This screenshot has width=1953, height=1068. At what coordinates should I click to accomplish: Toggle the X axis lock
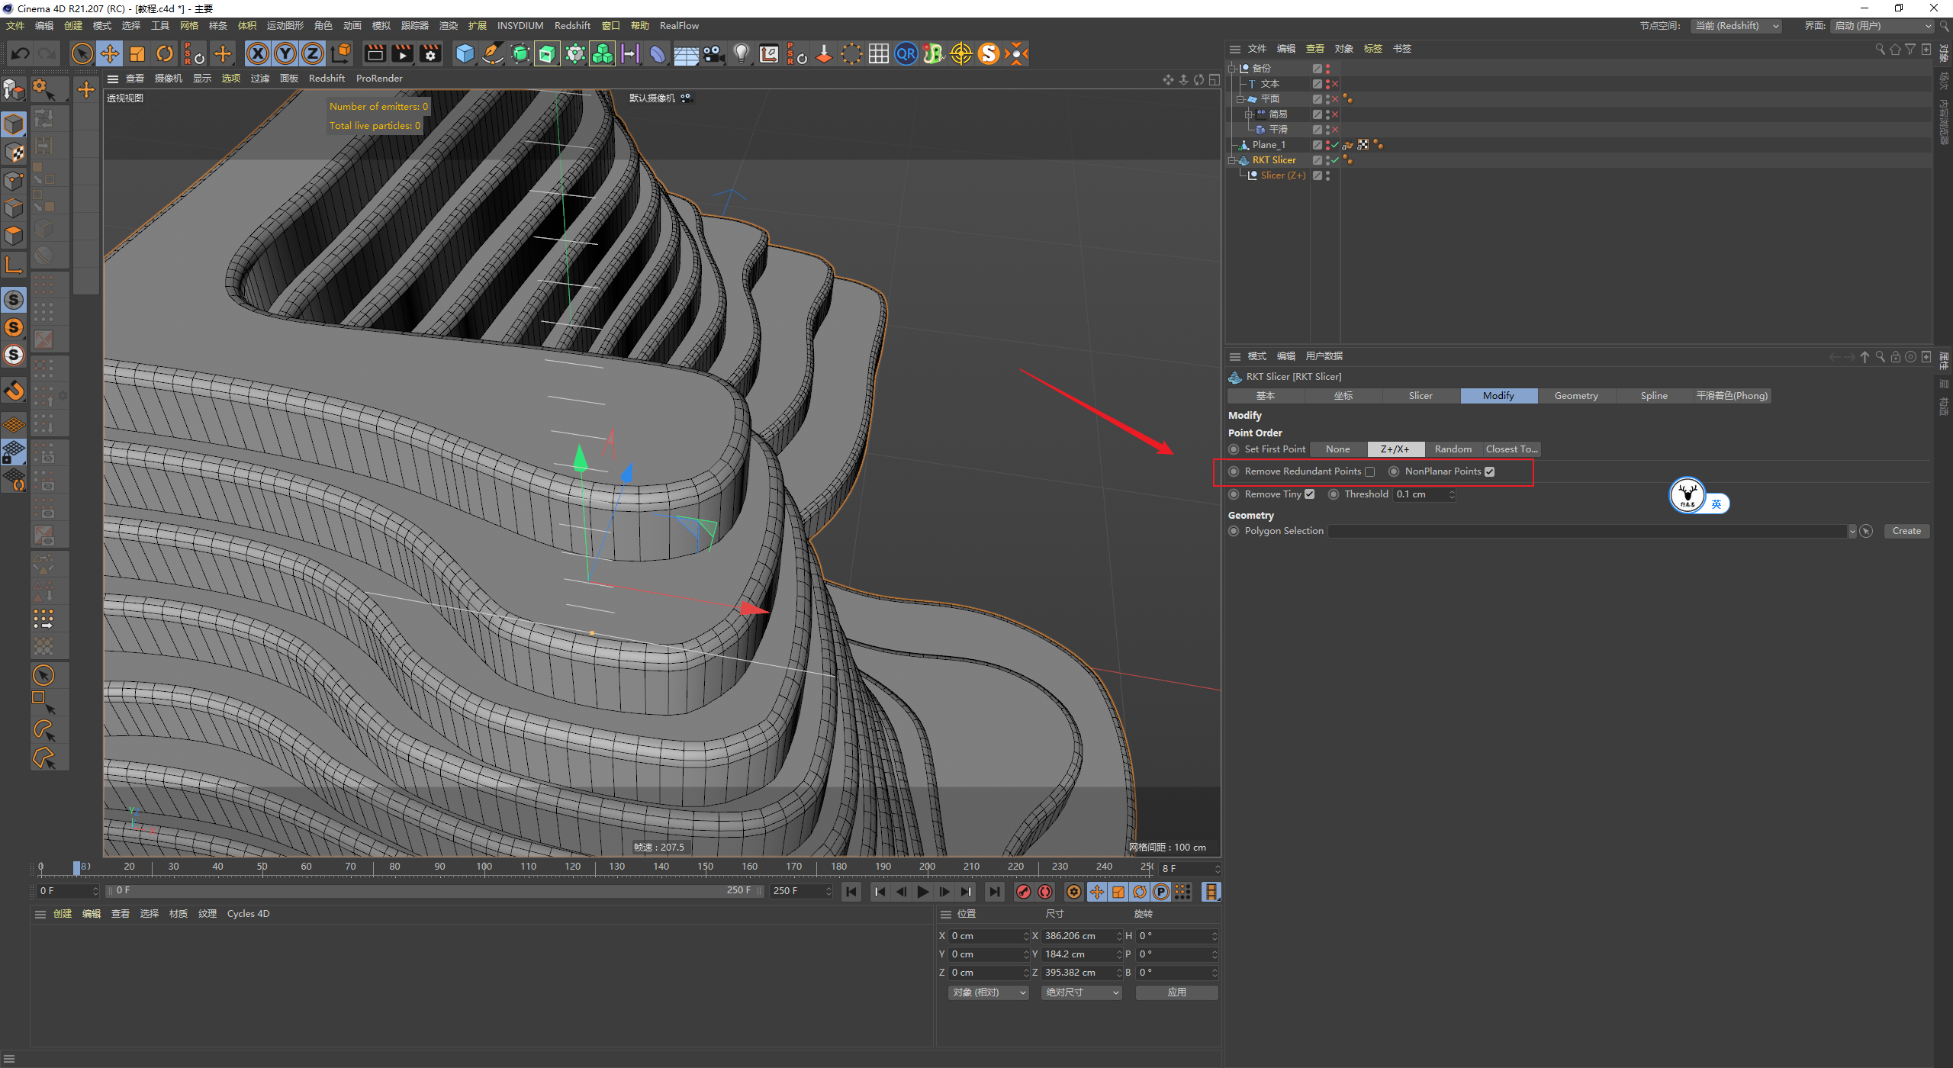pos(258,53)
